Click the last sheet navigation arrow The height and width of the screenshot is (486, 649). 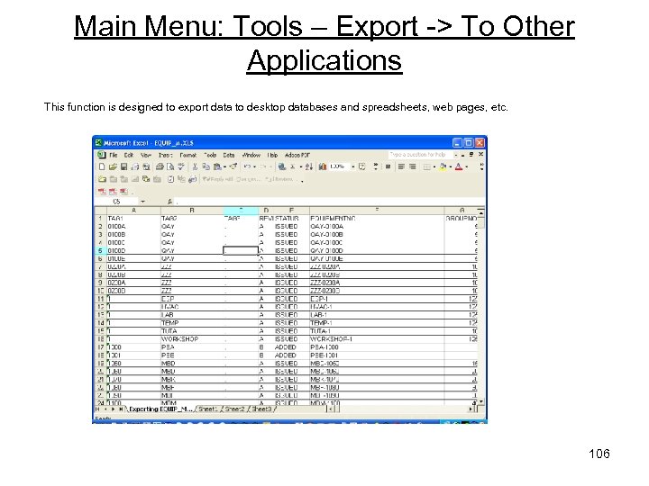click(x=122, y=409)
